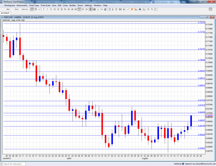Image resolution: width=216 pixels, height=166 pixels.
Task: Click the Save workspace button
Action: coord(16,9)
